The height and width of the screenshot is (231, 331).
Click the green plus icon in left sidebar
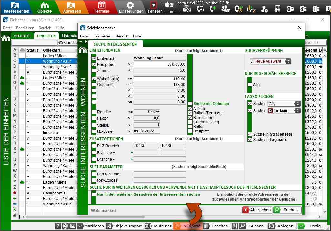pos(15,198)
